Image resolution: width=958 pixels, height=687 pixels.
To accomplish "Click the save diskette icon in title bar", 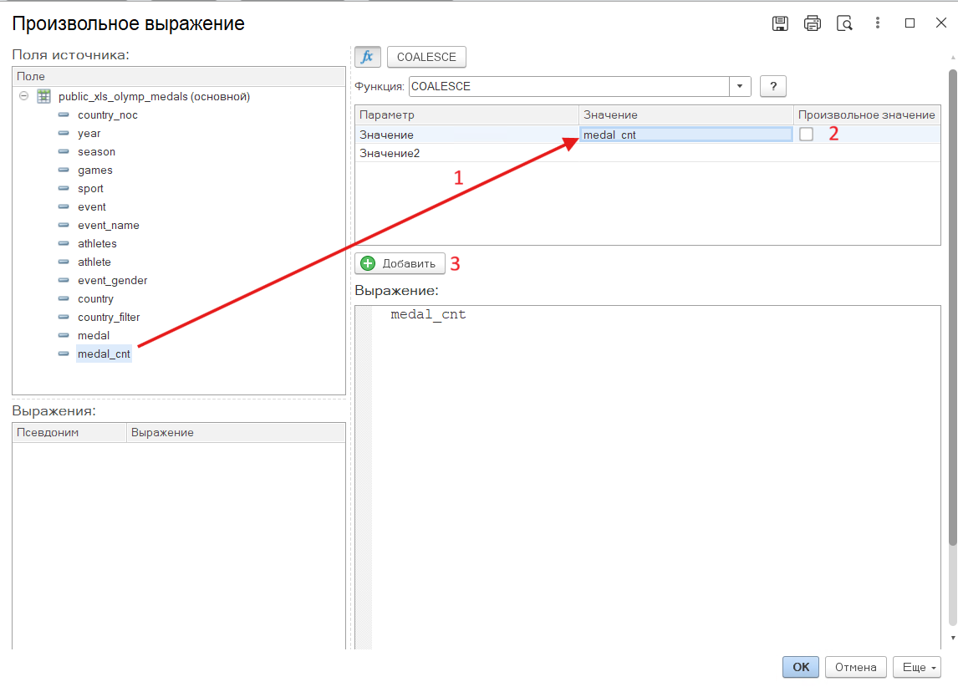I will coord(780,23).
